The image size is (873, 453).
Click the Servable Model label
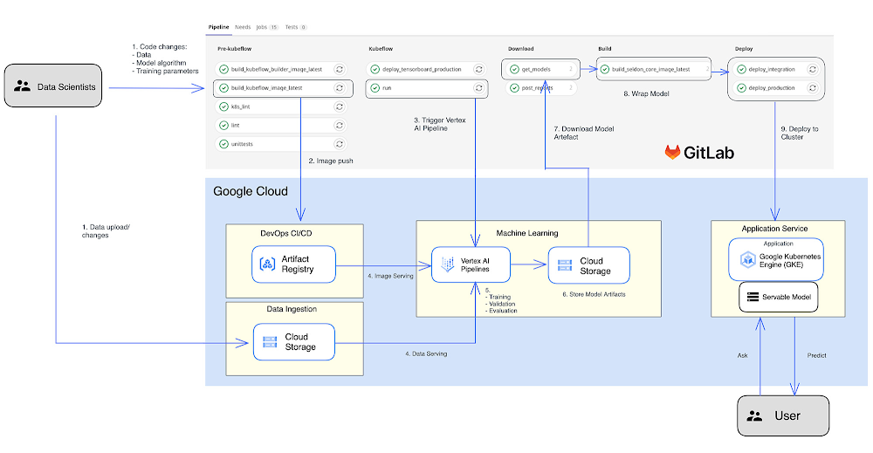point(787,297)
